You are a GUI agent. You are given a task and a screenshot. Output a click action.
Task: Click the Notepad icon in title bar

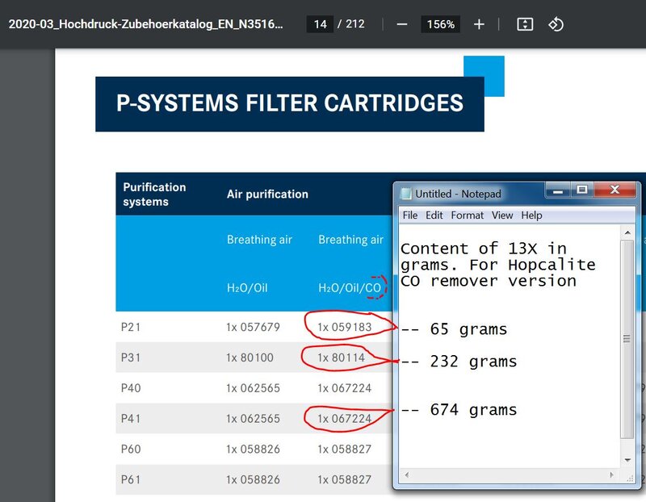[x=406, y=194]
